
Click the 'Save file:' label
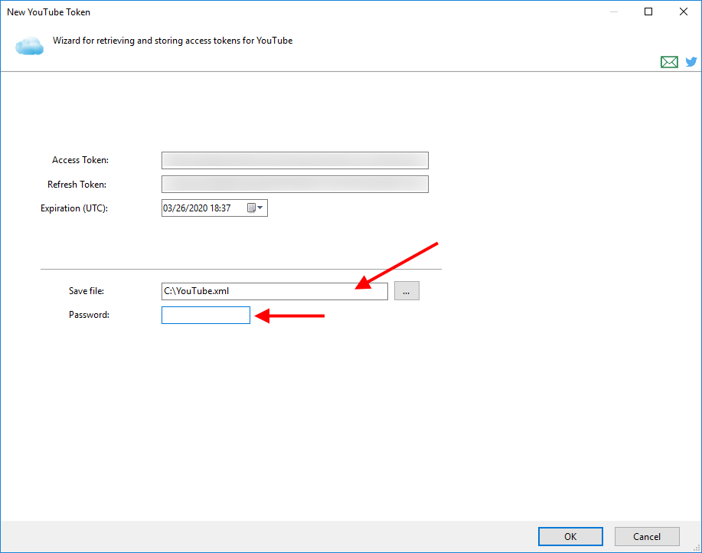(87, 291)
